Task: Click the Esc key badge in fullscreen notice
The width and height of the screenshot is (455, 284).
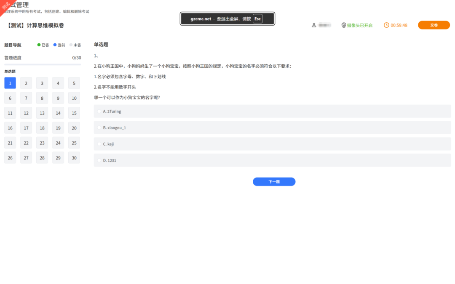Action: pos(257,19)
